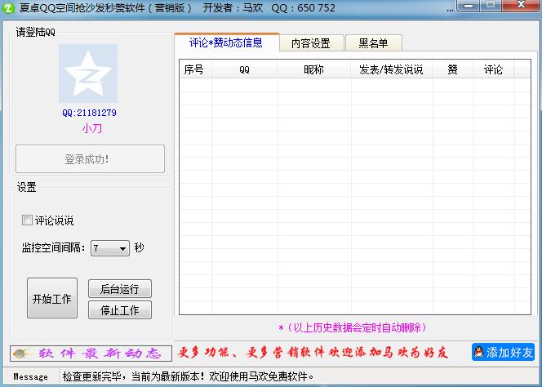The width and height of the screenshot is (542, 387).
Task: Click the 登录成功! button
Action: point(91,158)
